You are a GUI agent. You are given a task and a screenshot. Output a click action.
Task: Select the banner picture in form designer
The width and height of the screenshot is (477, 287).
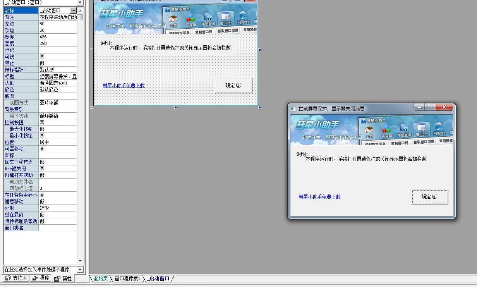point(175,19)
